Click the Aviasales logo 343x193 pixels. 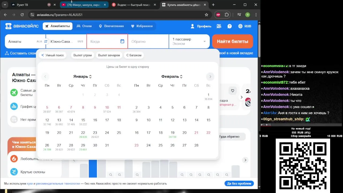pyautogui.click(x=22, y=26)
